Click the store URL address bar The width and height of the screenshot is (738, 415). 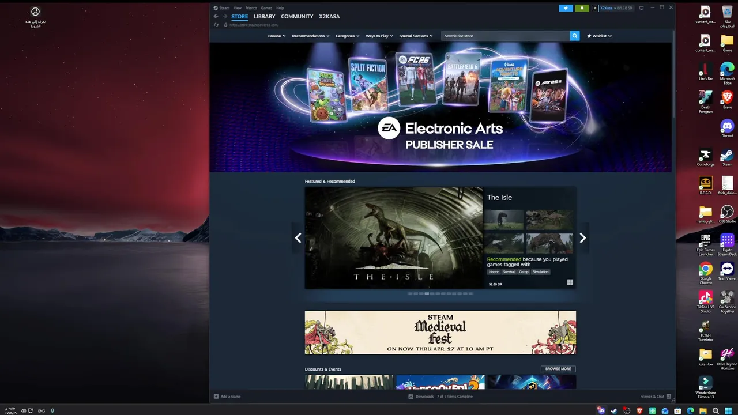(254, 25)
